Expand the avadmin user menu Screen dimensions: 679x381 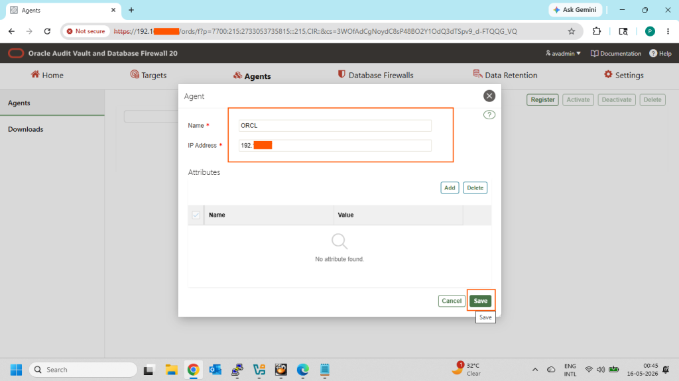pyautogui.click(x=563, y=53)
